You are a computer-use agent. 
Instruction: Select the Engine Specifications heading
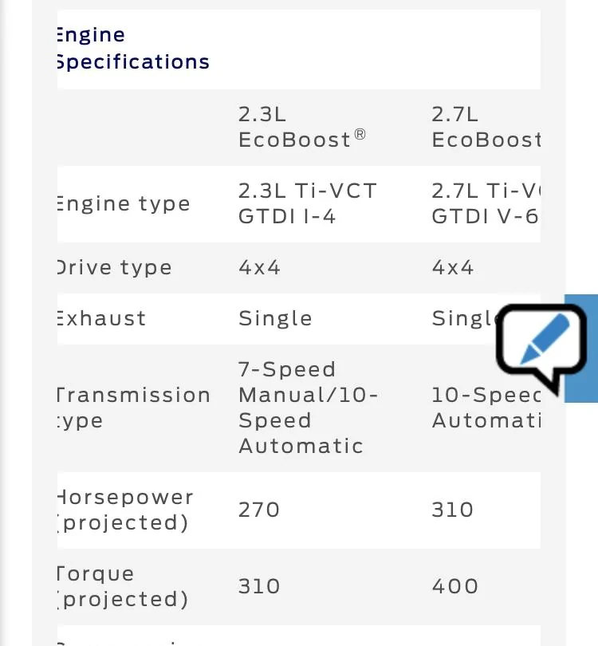(x=133, y=48)
